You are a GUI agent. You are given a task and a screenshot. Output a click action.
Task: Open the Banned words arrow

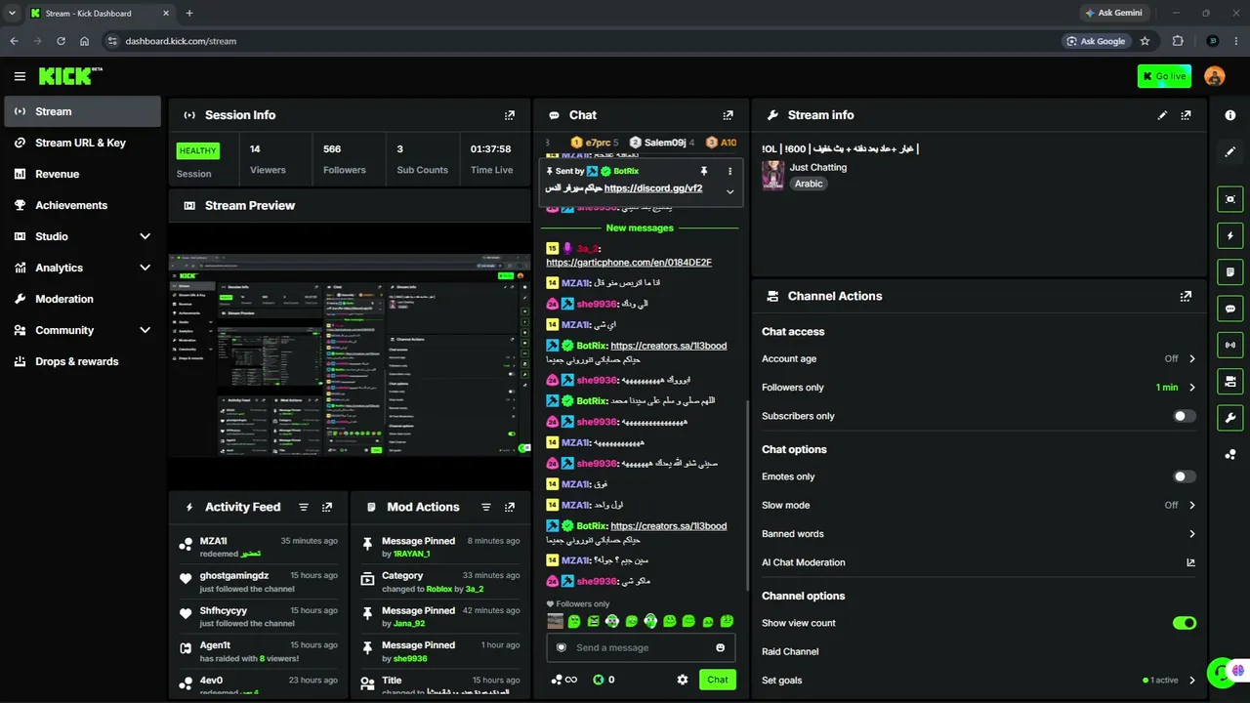coord(1192,534)
